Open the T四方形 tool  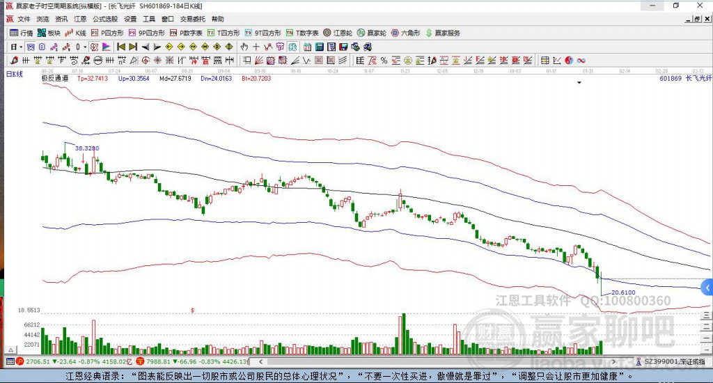click(x=224, y=33)
